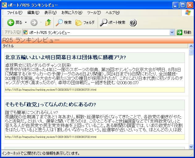Open the Forward button history dropdown arrow
The width and height of the screenshot is (195, 158).
tap(41, 23)
